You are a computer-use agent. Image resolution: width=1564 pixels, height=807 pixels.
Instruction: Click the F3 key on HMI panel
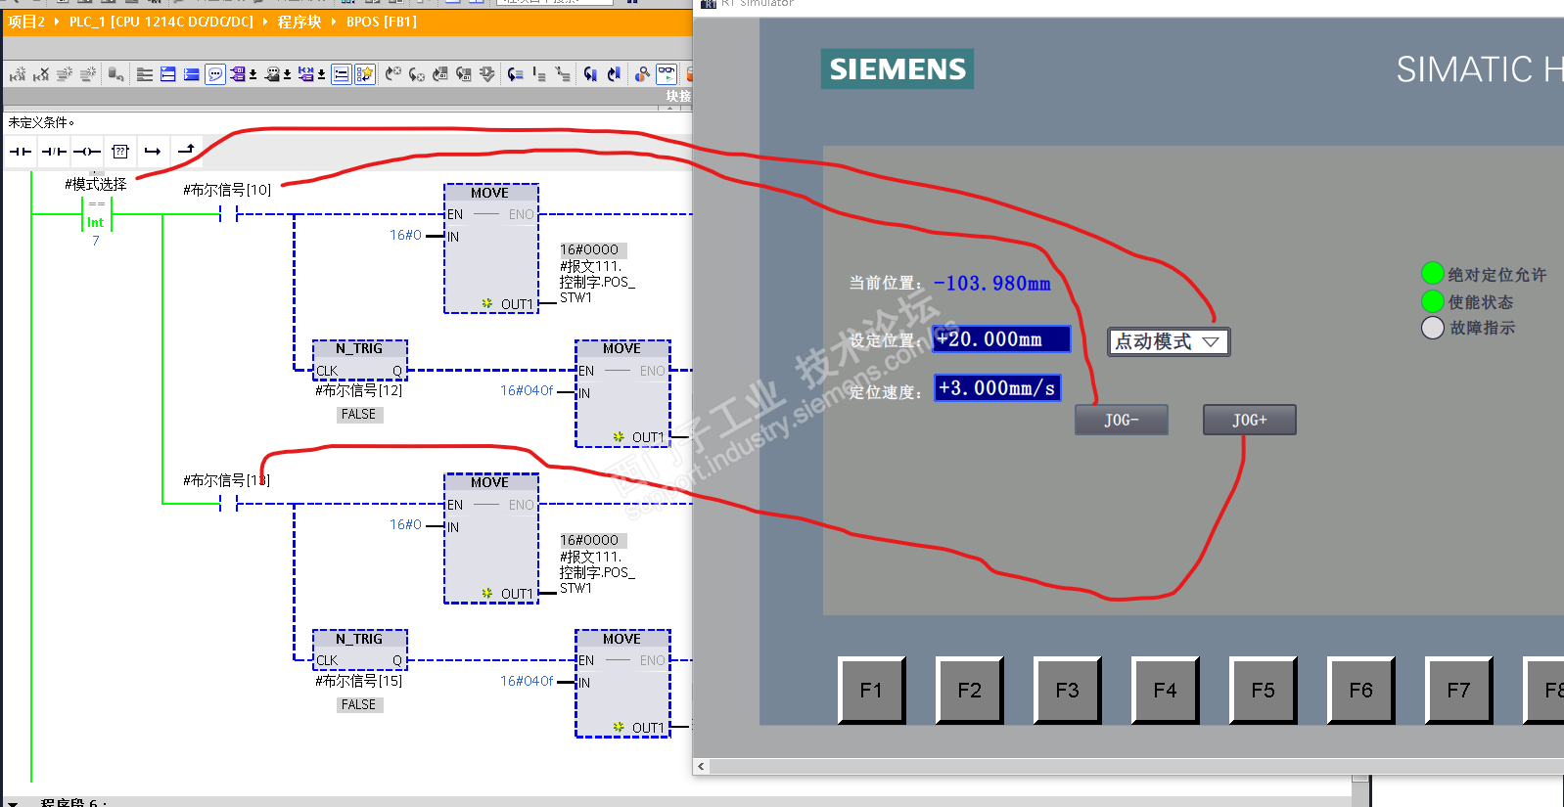[x=1067, y=691]
